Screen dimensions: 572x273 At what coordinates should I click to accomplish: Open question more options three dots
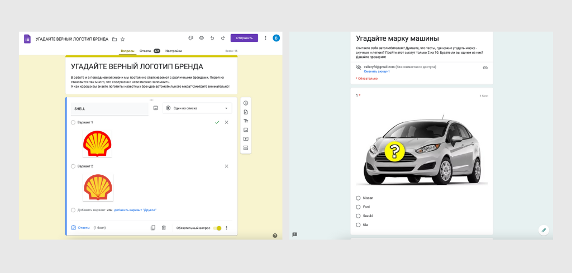click(x=227, y=228)
